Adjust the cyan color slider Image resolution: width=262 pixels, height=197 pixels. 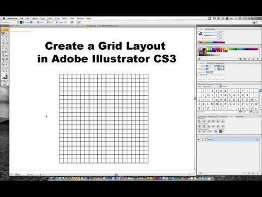pyautogui.click(x=211, y=32)
